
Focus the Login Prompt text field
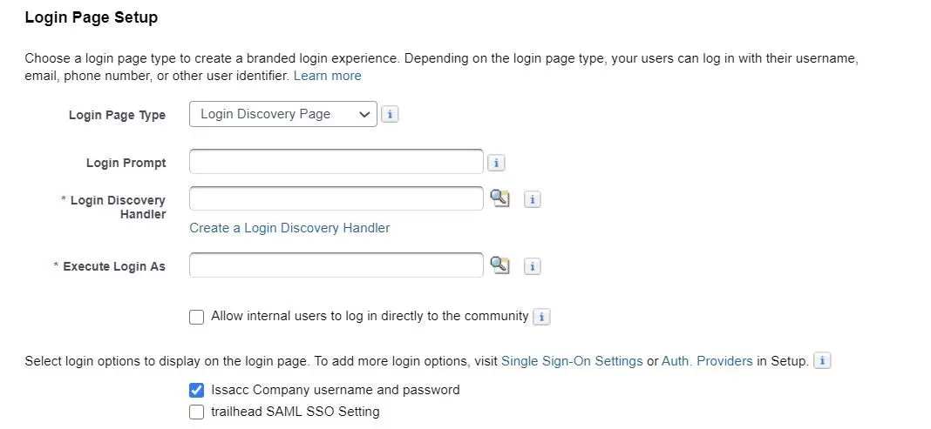336,162
